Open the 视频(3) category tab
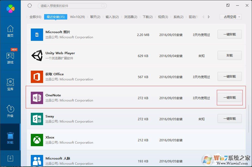Image resolution: width=252 pixels, height=167 pixels. pyautogui.click(x=163, y=16)
